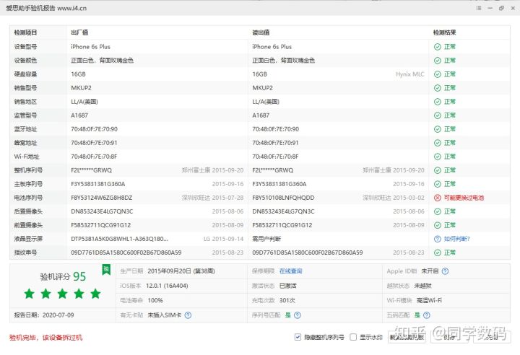This screenshot has height=355, width=520.
Task: Click the 未越狱 jailbreak status
Action: [x=422, y=286]
